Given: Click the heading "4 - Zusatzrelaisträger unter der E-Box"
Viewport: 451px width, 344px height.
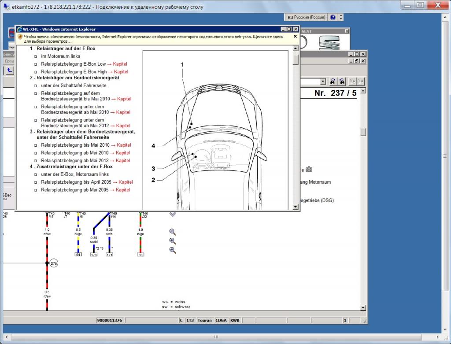Looking at the screenshot, I should [x=71, y=166].
